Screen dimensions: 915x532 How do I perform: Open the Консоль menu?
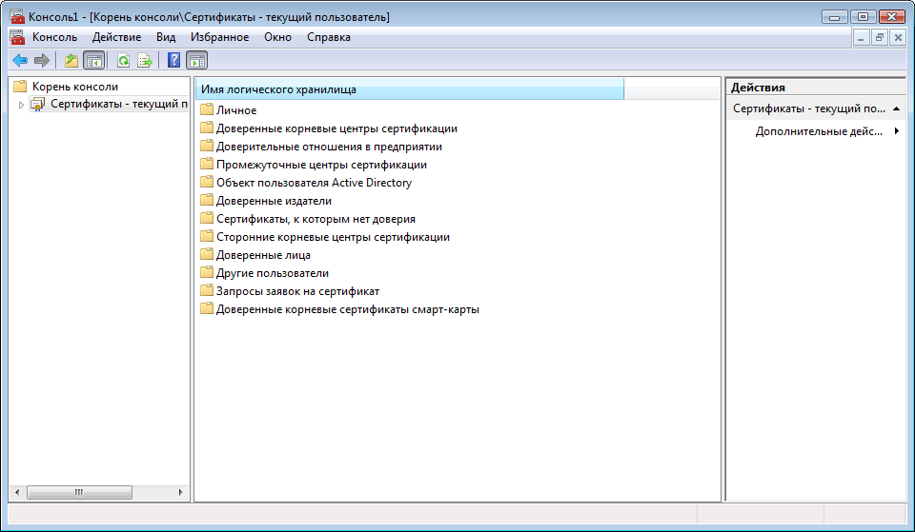[x=55, y=37]
